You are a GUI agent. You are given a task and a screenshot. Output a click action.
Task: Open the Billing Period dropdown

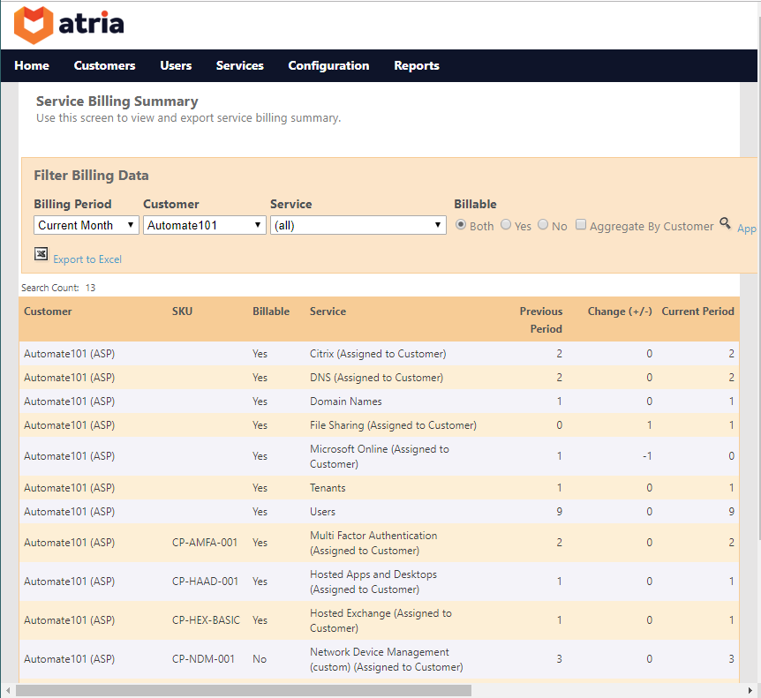(x=87, y=225)
